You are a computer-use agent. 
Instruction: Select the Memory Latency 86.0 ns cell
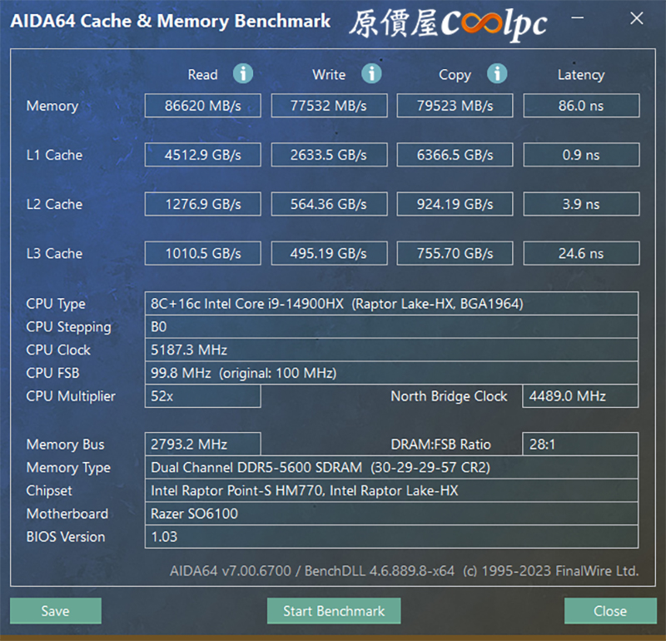[581, 106]
